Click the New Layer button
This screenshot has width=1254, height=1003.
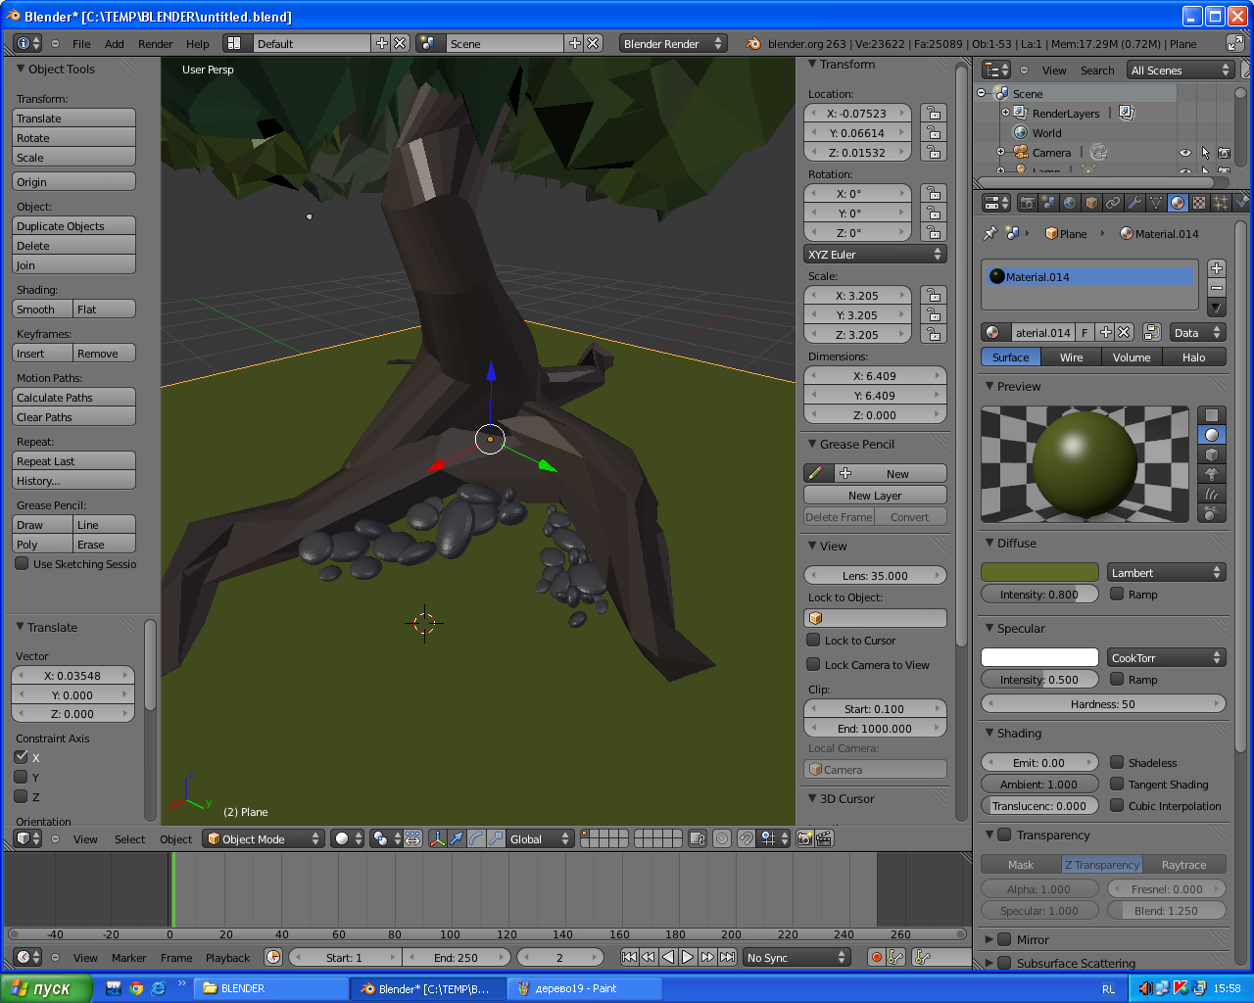pos(875,495)
